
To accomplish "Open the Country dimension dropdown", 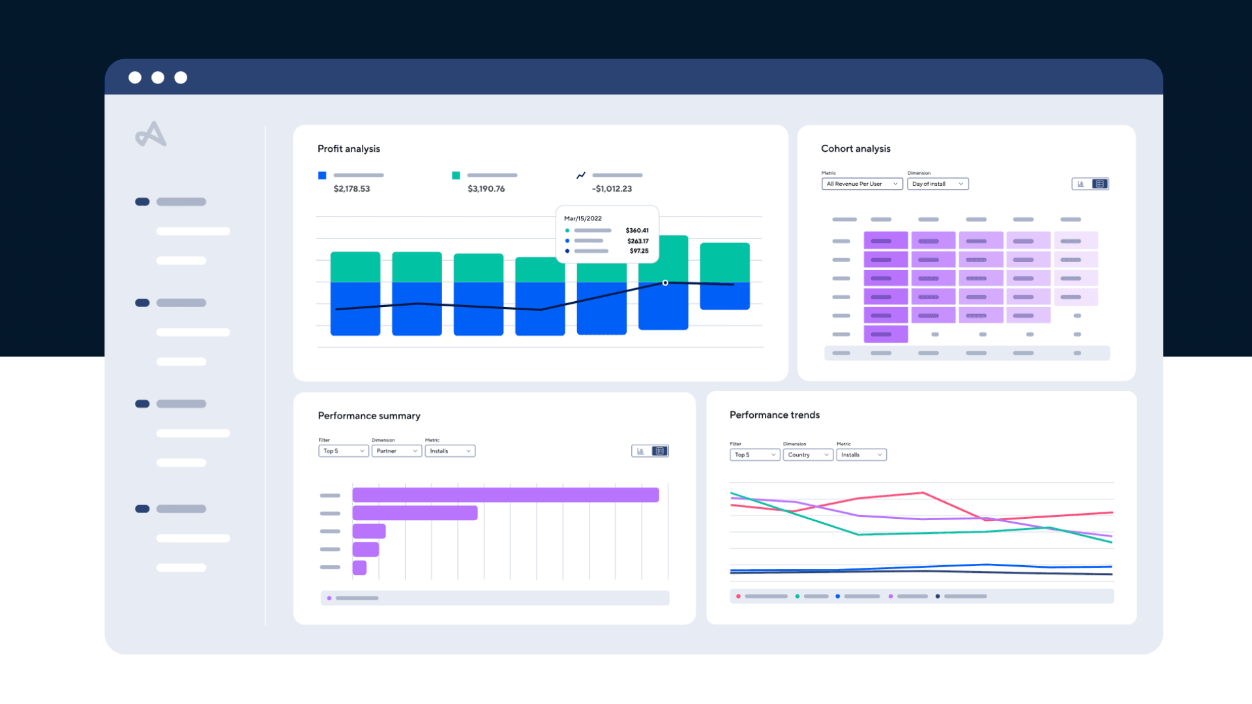I will tap(807, 455).
